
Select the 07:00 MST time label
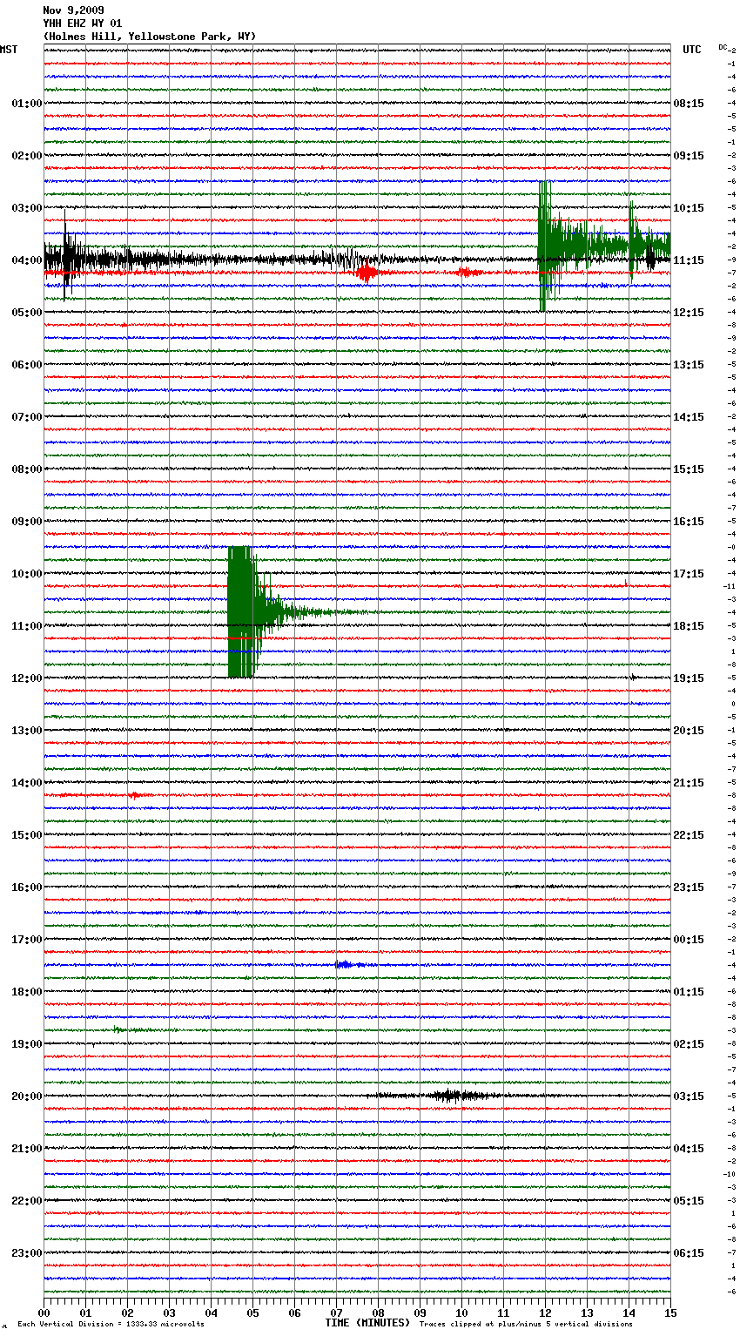tap(27, 417)
